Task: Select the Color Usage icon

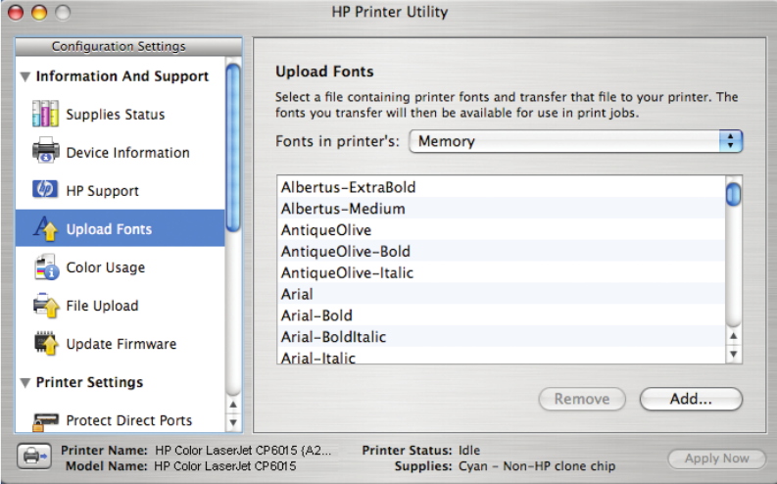Action: (46, 267)
